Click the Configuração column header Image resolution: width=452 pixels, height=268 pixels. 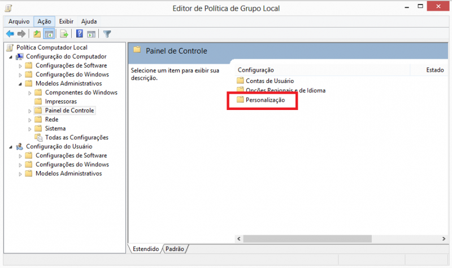(255, 70)
